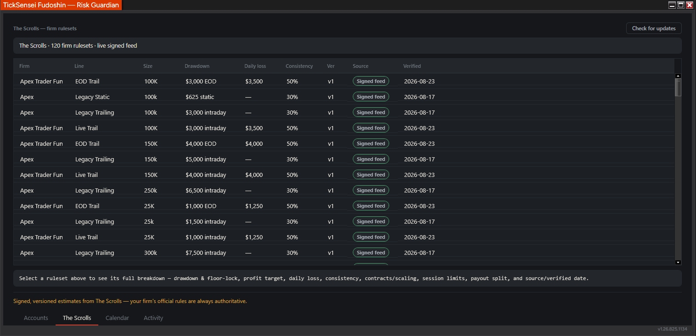
Task: Click Signed feed badge in $3,000 EOD row
Action: 371,81
